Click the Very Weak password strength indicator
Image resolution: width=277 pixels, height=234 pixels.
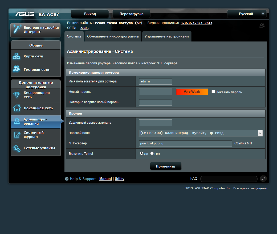[192, 91]
